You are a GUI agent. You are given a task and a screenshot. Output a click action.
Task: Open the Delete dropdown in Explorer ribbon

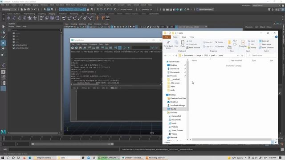coord(224,42)
